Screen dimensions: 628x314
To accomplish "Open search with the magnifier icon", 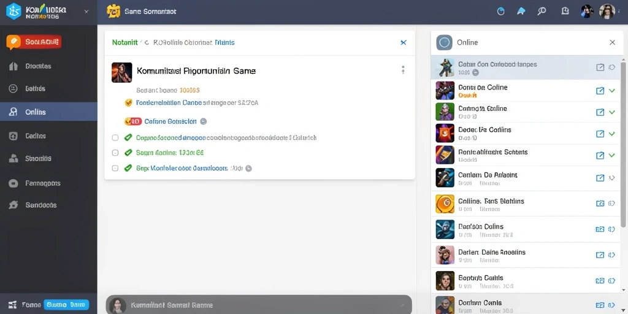I will pos(542,11).
